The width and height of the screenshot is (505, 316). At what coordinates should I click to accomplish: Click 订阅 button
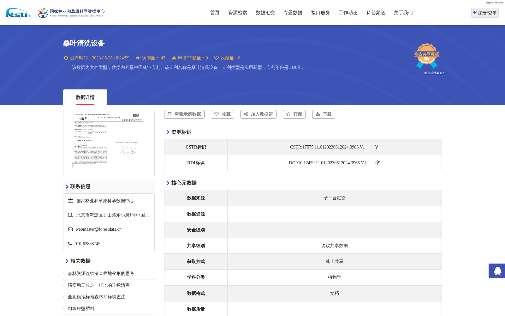click(x=294, y=114)
